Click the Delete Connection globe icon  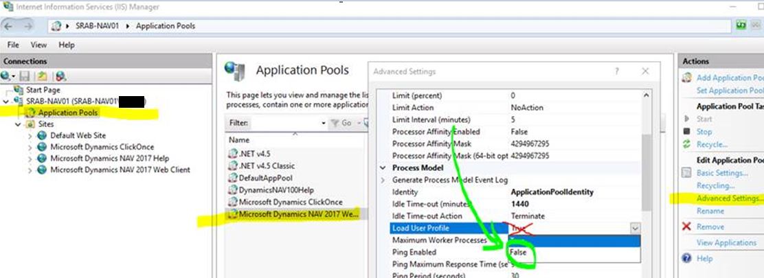pos(60,76)
